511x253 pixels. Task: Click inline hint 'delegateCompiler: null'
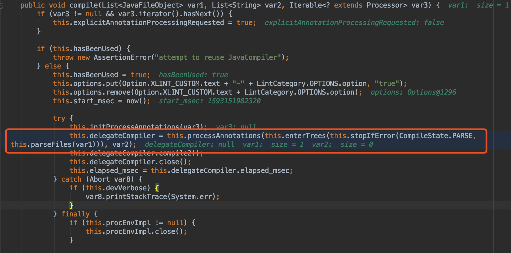pyautogui.click(x=189, y=144)
